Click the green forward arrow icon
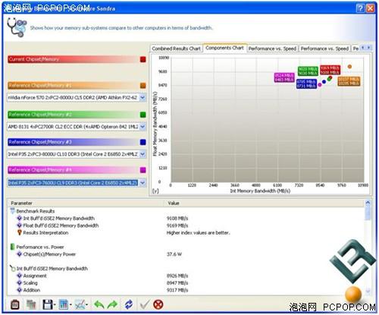379x315 pixels. (113, 304)
